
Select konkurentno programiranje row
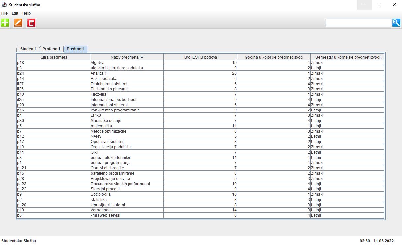(200, 110)
